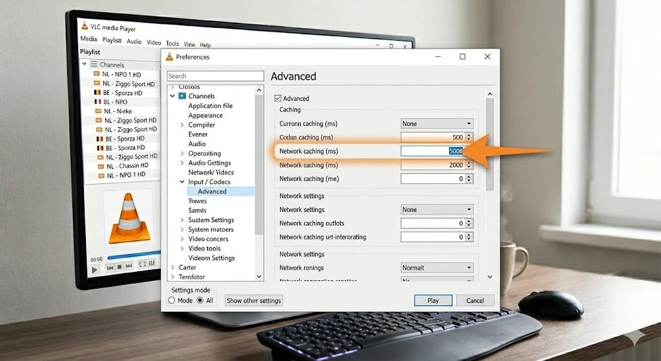The height and width of the screenshot is (361, 661).
Task: Click the Network caching (me) stepper
Action: 469,179
